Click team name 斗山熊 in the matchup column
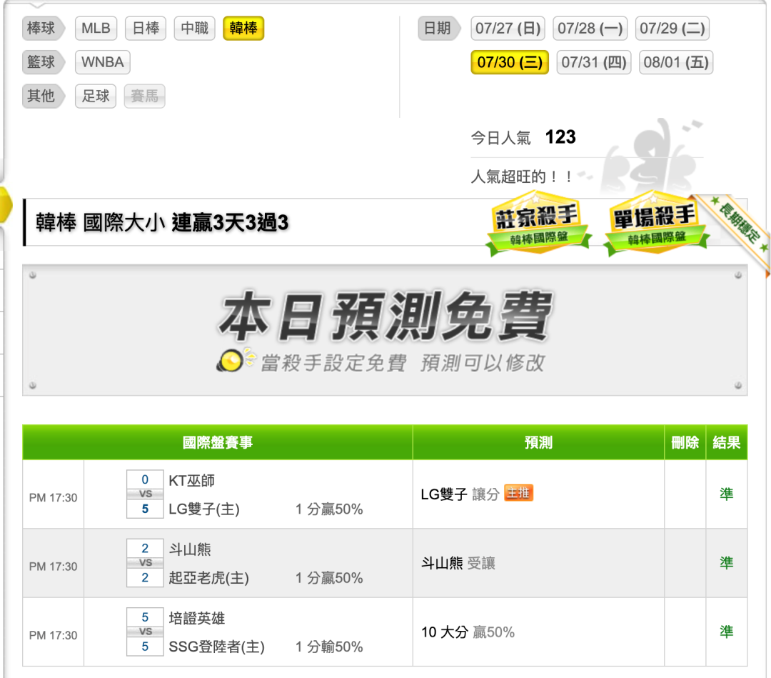 click(190, 549)
